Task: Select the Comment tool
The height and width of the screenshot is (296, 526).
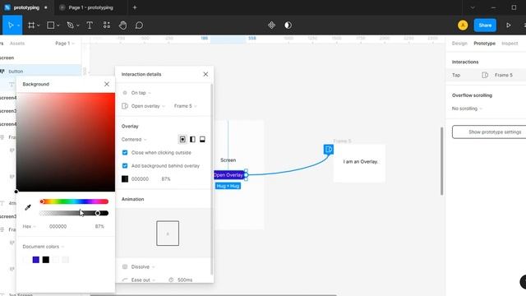Action: tap(139, 25)
